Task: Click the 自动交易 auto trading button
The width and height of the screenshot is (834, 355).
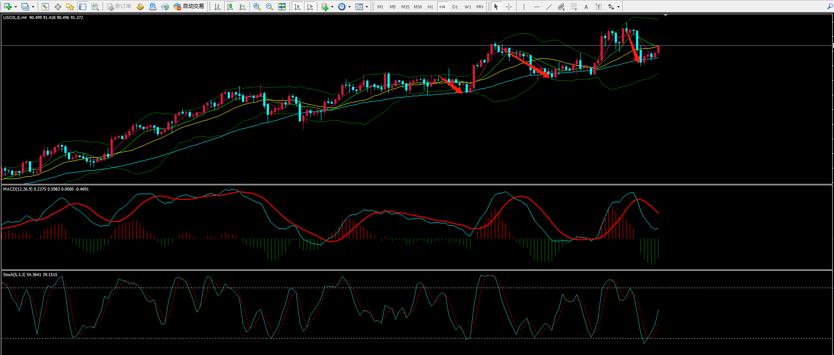Action: (x=189, y=7)
